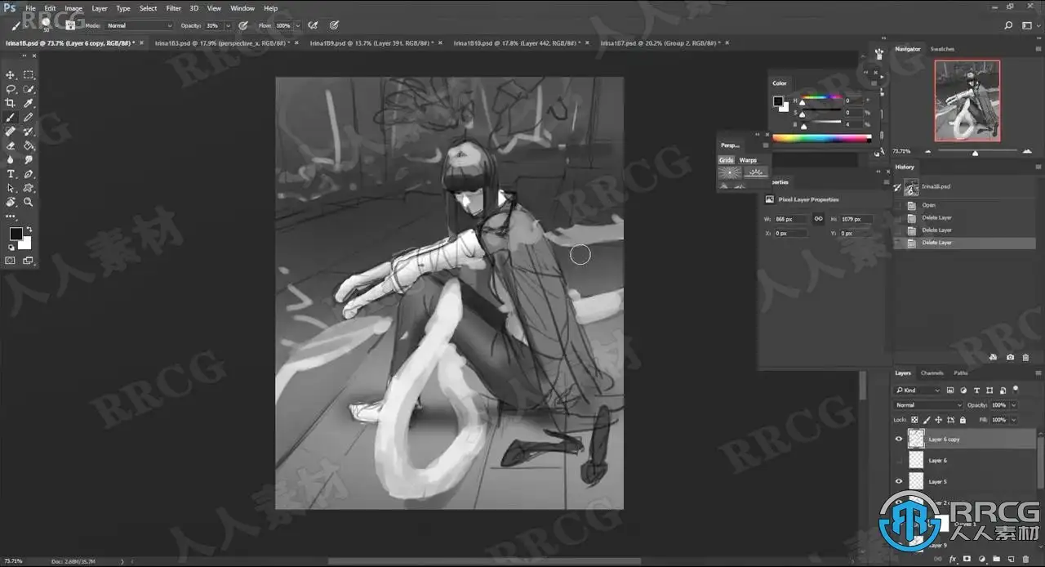
Task: Select the Rotate View tool
Action: click(x=11, y=202)
